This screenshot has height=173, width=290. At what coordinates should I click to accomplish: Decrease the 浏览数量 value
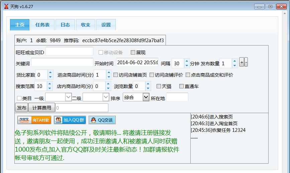(148, 88)
